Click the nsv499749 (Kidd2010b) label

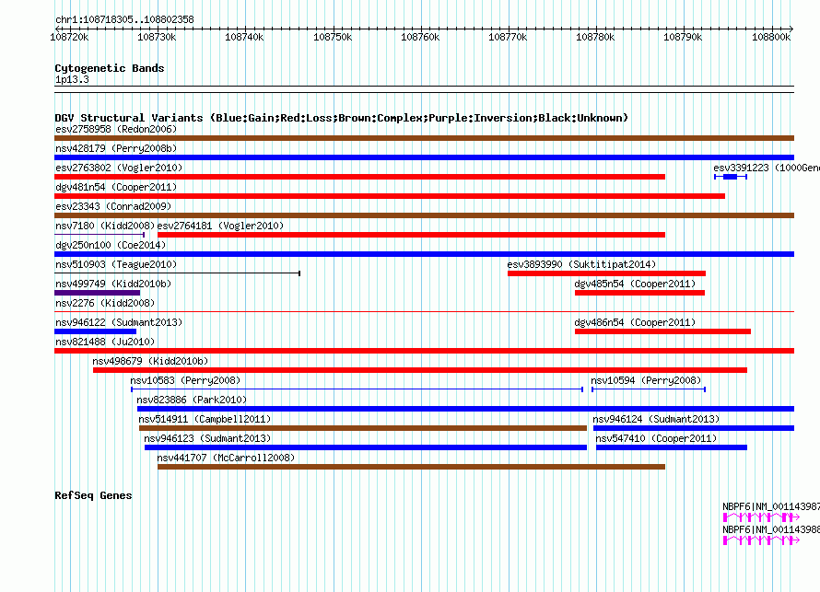(x=113, y=284)
